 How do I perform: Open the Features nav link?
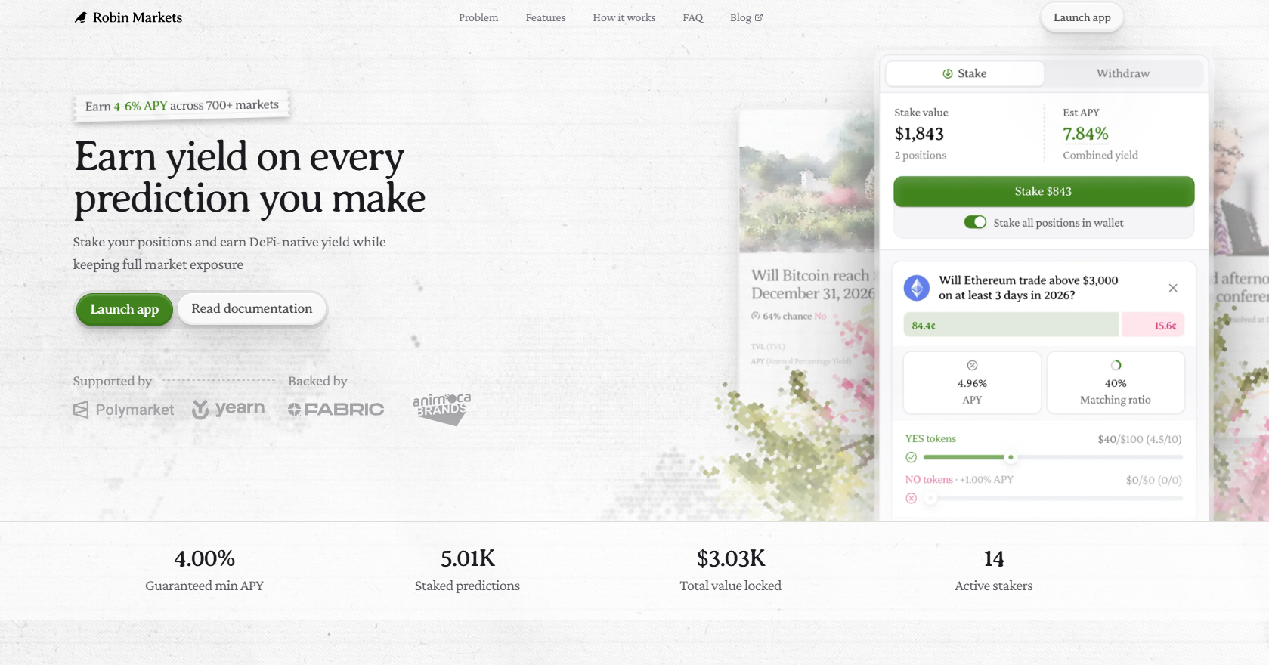pyautogui.click(x=546, y=17)
